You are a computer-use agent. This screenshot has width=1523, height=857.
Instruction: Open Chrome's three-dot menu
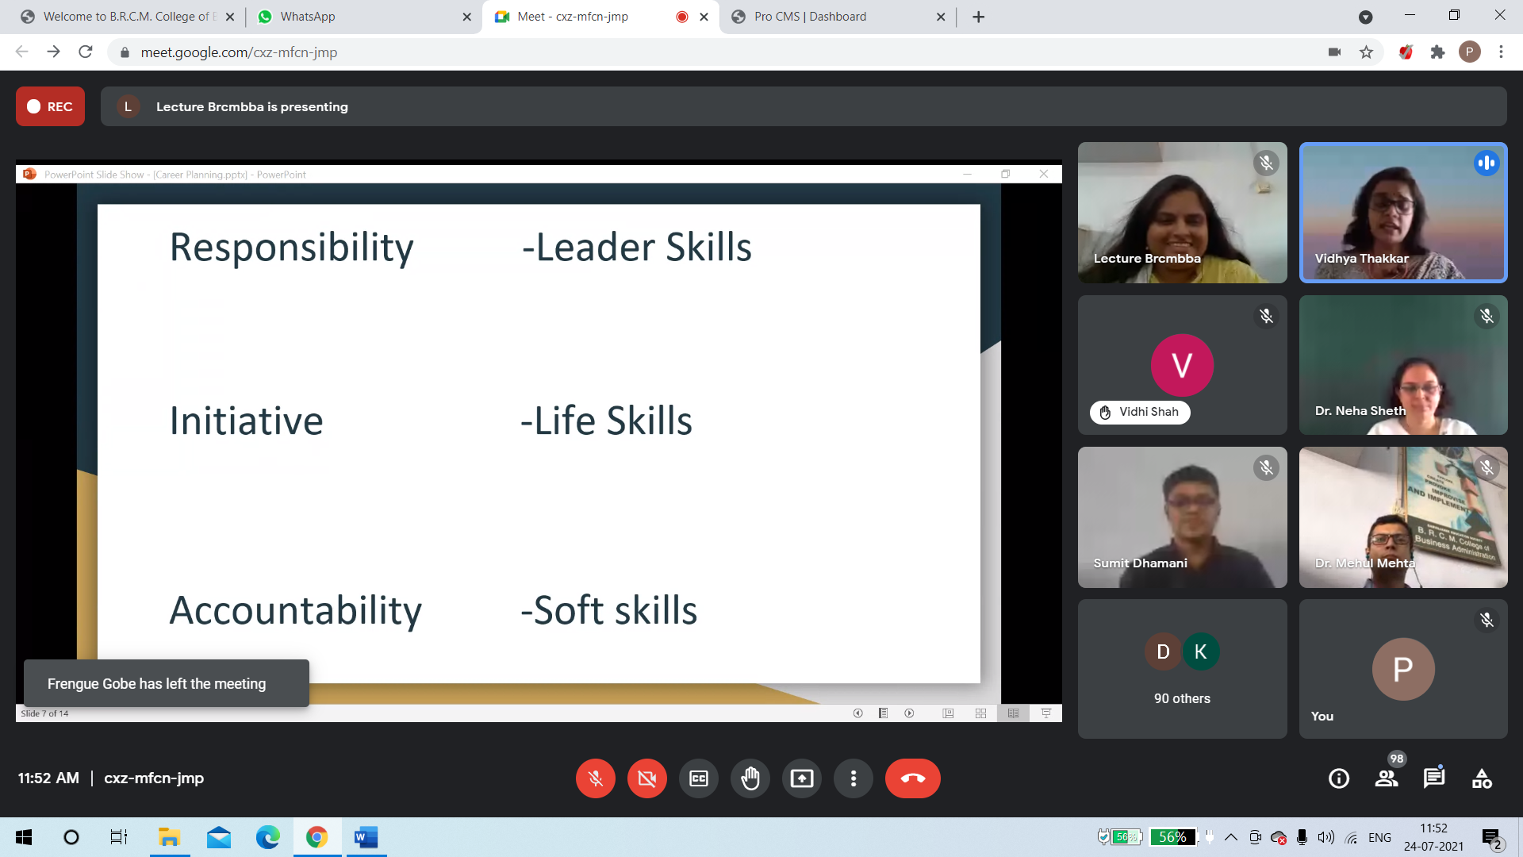1501,52
